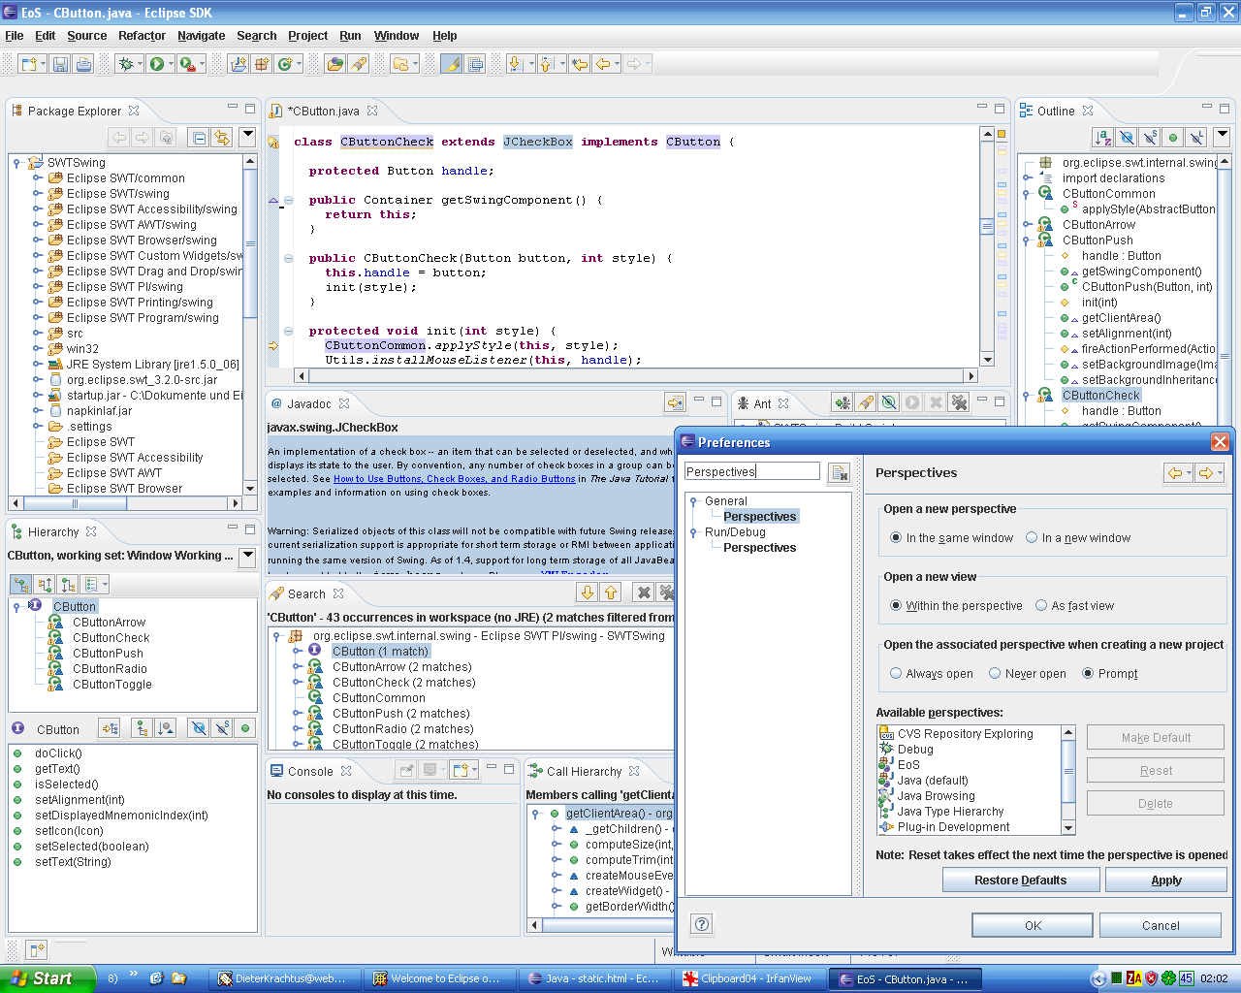Collapse General node in Preferences tree
Screen dimensions: 1241x993
click(693, 501)
